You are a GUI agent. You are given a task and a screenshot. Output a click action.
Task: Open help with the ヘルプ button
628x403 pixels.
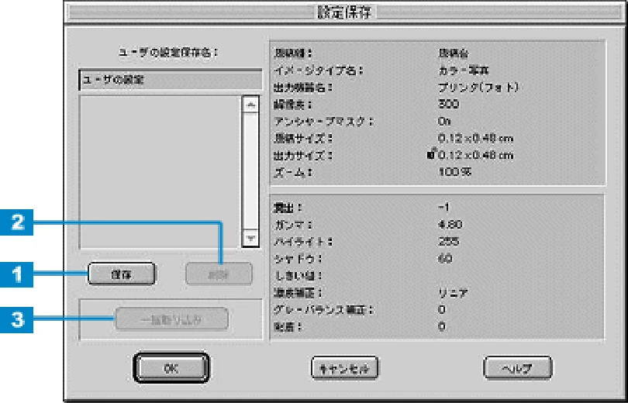pyautogui.click(x=517, y=368)
